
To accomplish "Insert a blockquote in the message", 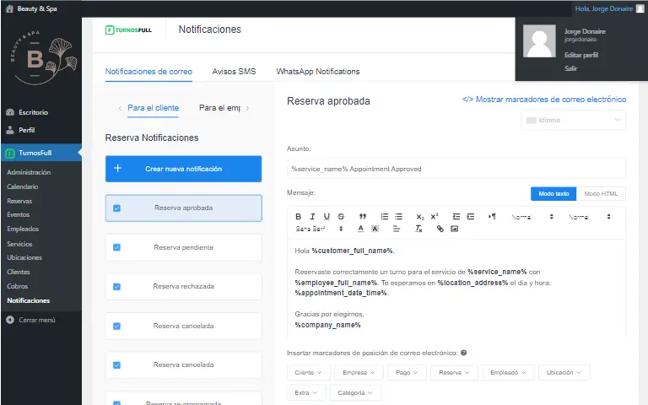I will (x=363, y=217).
